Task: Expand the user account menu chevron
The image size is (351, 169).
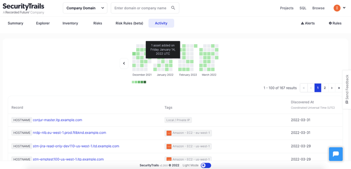Action: 344,8
